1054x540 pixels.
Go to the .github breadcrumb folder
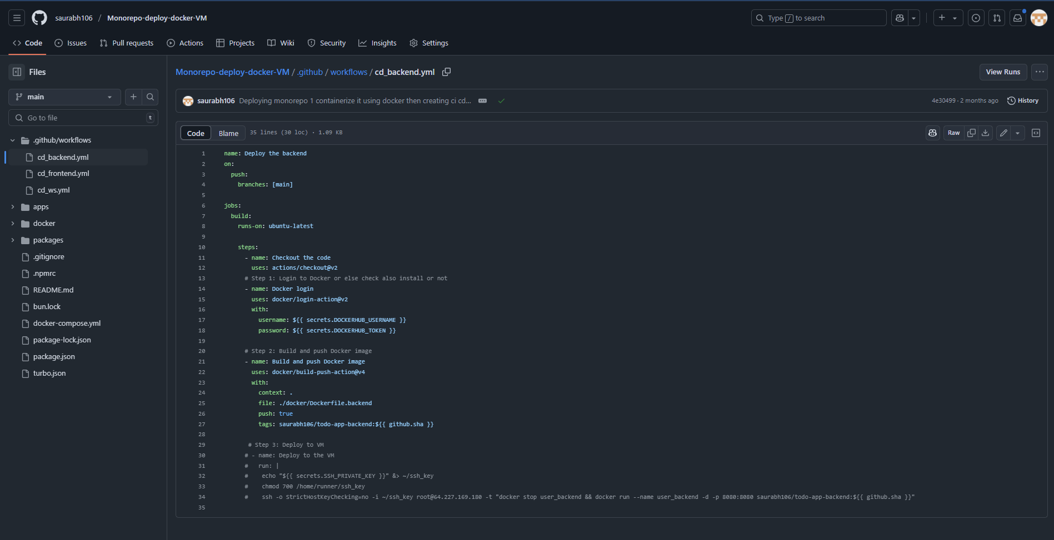pos(310,72)
